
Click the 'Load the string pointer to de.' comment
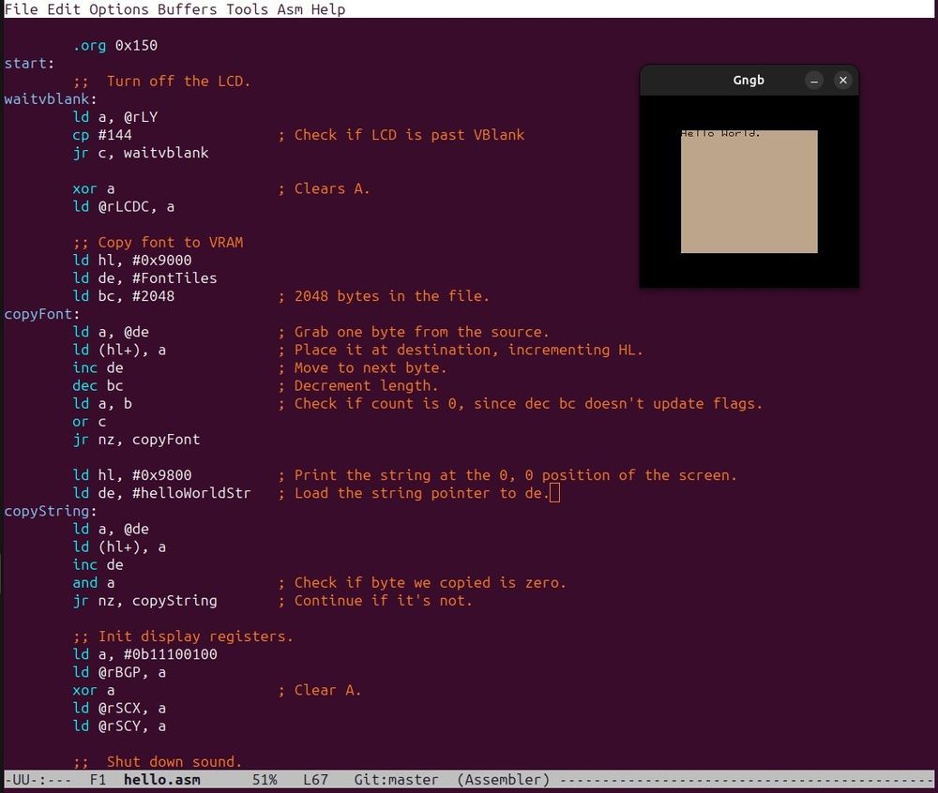click(x=414, y=494)
